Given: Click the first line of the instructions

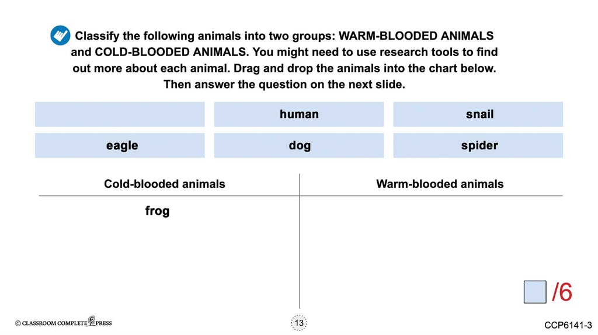Looking at the screenshot, I should click(x=284, y=36).
